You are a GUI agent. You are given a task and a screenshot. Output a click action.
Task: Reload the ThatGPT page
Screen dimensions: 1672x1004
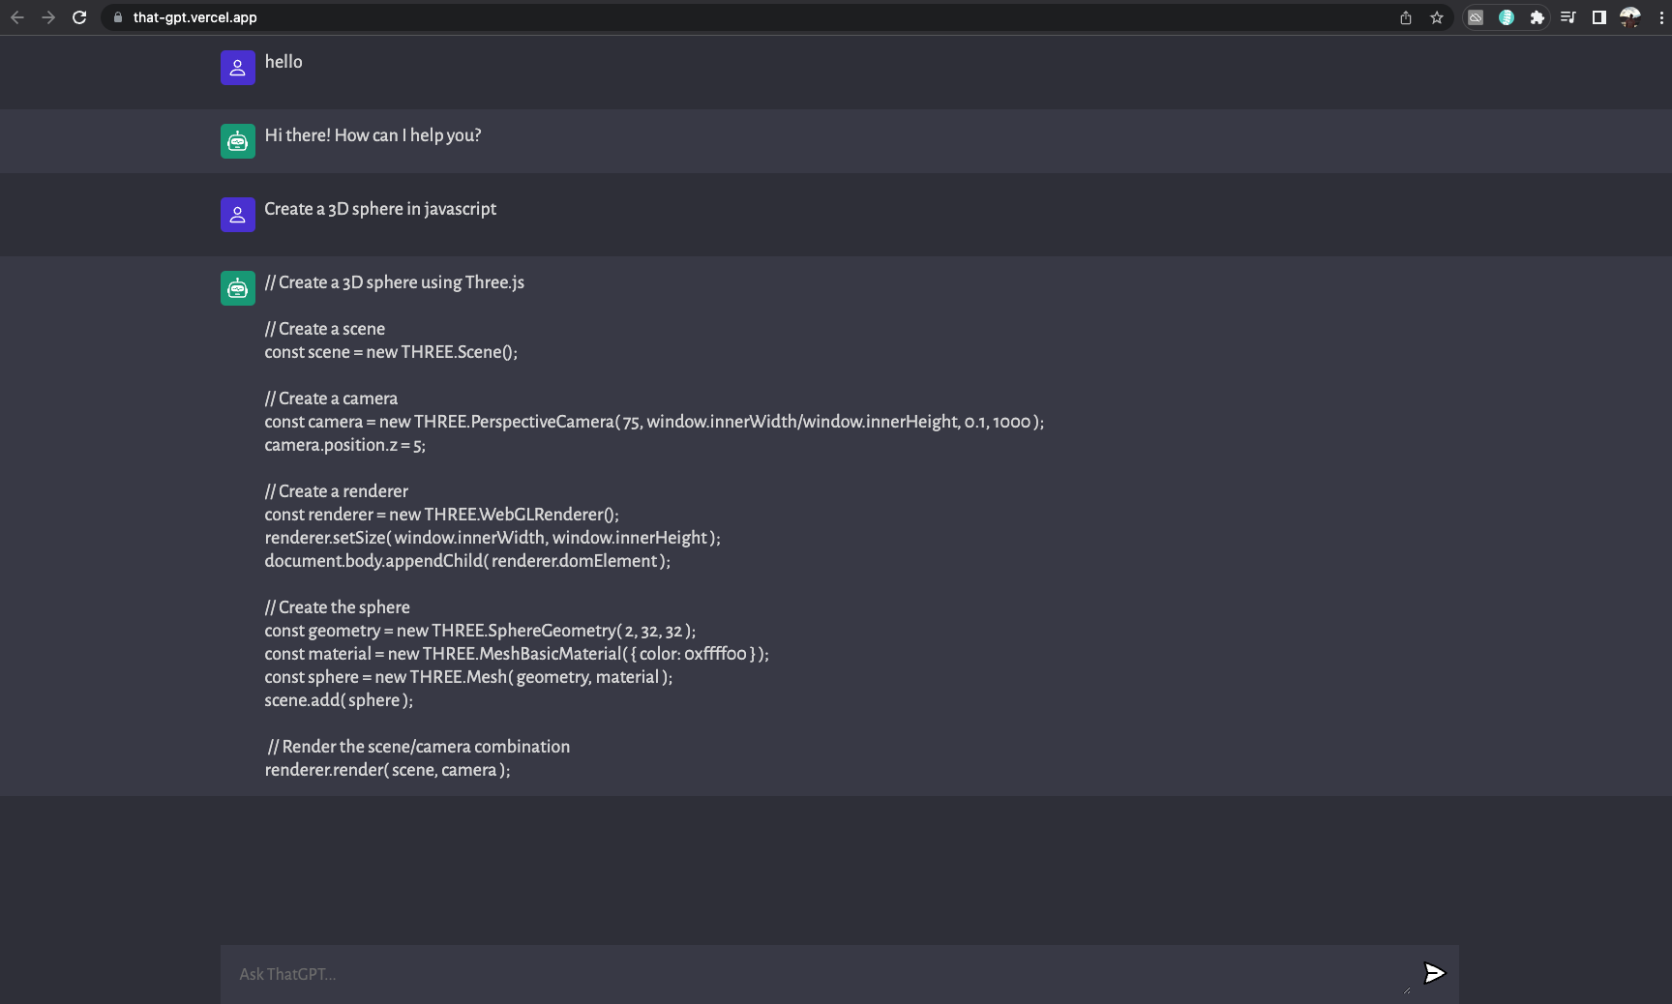(x=79, y=17)
